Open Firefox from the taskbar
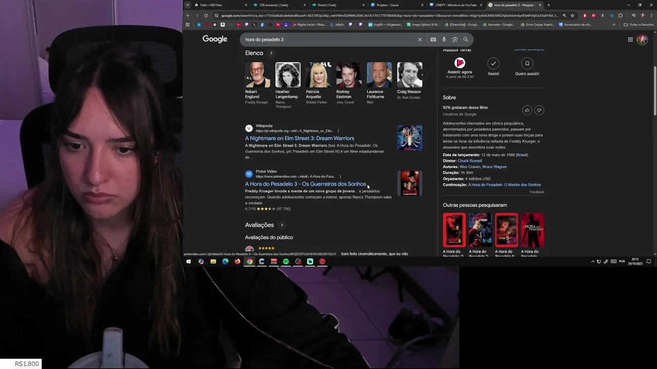The height and width of the screenshot is (369, 657). pos(237,261)
